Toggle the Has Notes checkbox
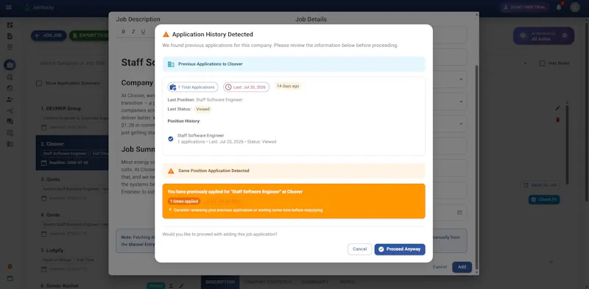The height and width of the screenshot is (289, 589). point(543,63)
